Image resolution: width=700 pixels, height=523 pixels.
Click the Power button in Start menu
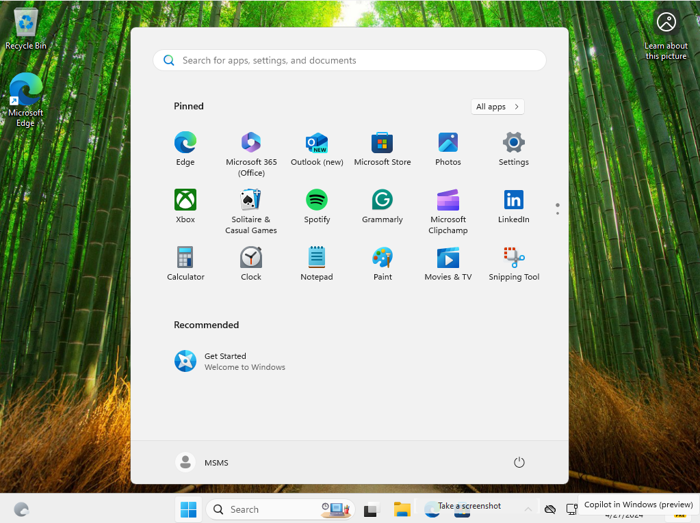tap(519, 463)
